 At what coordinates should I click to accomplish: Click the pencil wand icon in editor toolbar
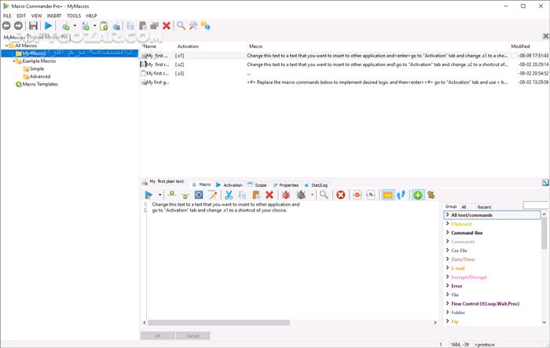[213, 195]
